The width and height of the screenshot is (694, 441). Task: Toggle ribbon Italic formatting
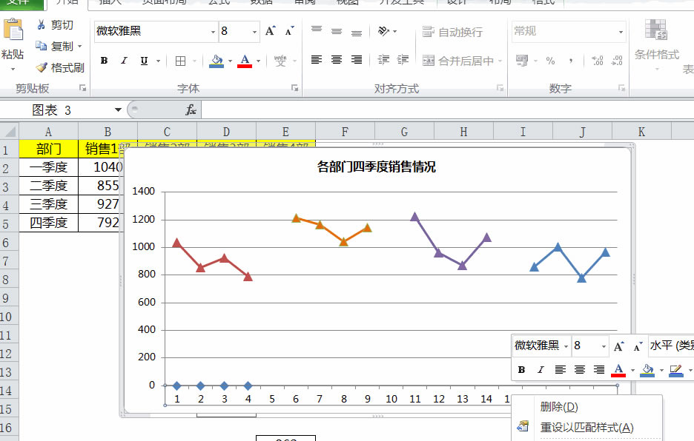click(x=124, y=61)
